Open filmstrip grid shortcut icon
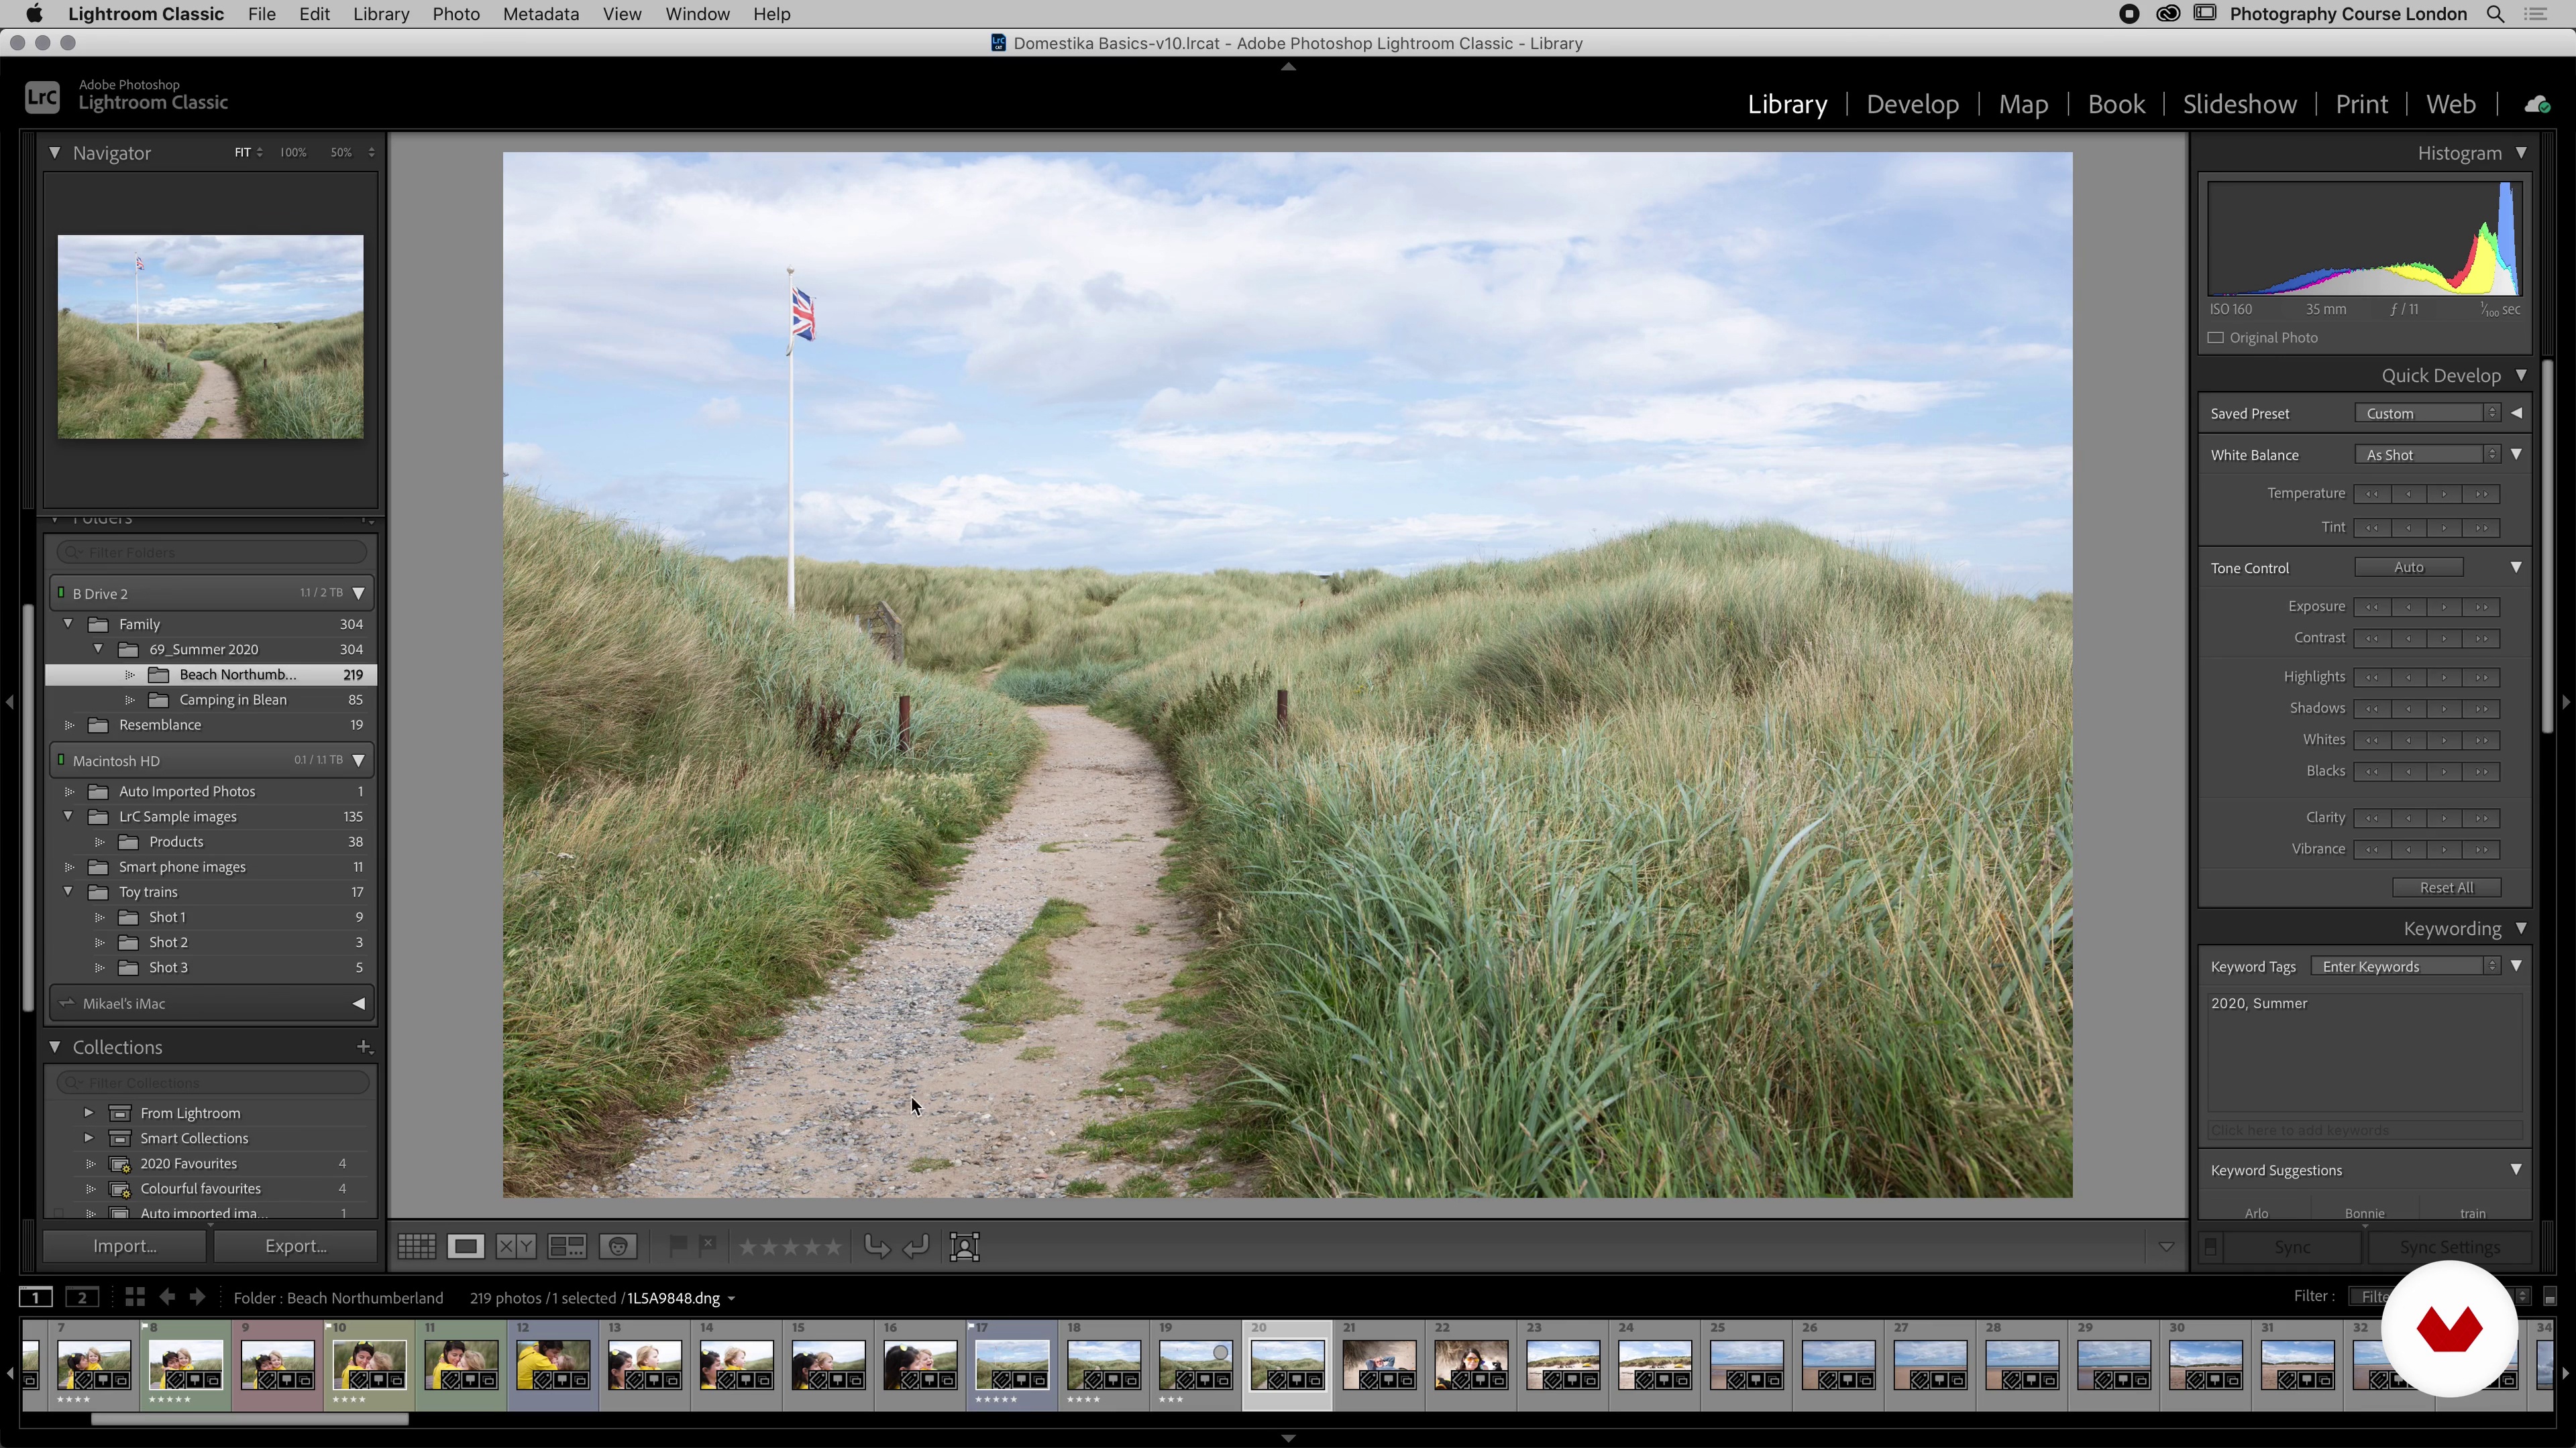This screenshot has width=2576, height=1448. pos(135,1297)
